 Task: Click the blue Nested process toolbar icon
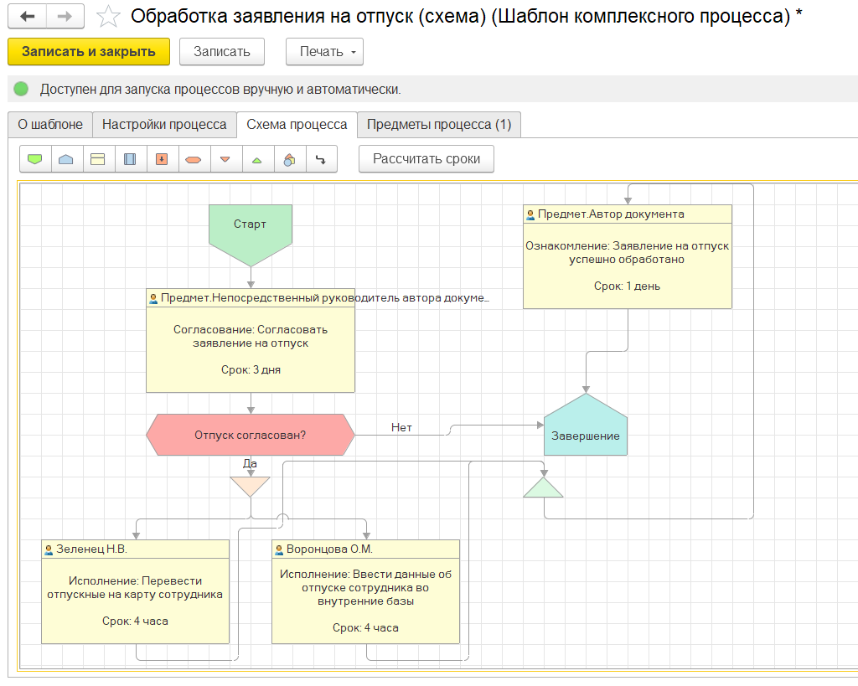130,159
